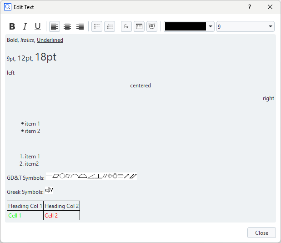281x243 pixels.
Task: Insert a bulleted list
Action: (97, 26)
